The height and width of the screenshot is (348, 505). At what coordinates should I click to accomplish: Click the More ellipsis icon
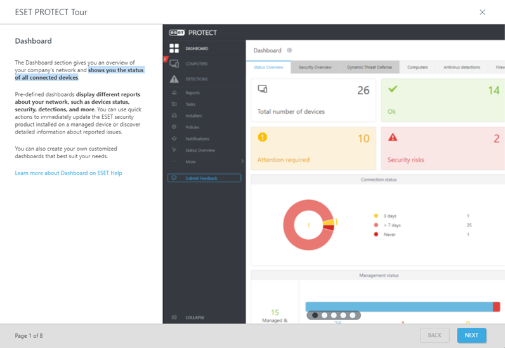(x=174, y=161)
